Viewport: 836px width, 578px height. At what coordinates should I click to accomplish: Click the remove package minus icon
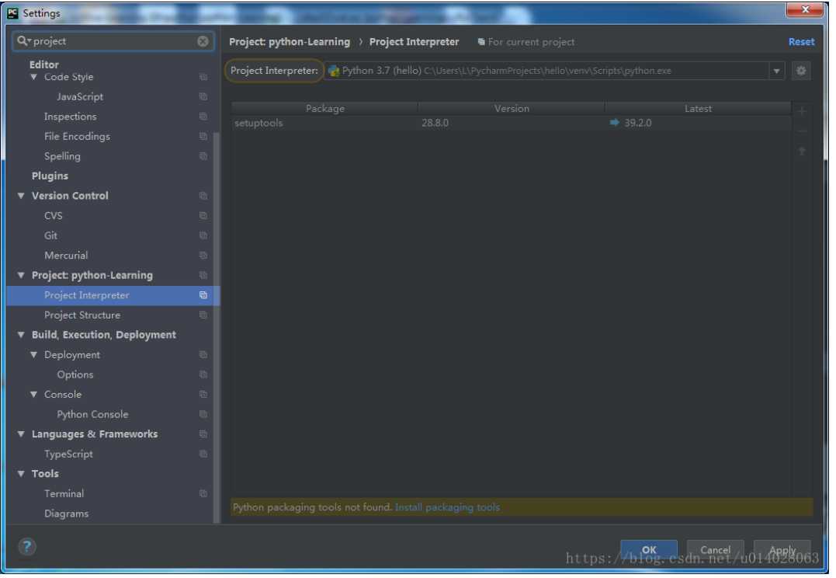(x=801, y=131)
